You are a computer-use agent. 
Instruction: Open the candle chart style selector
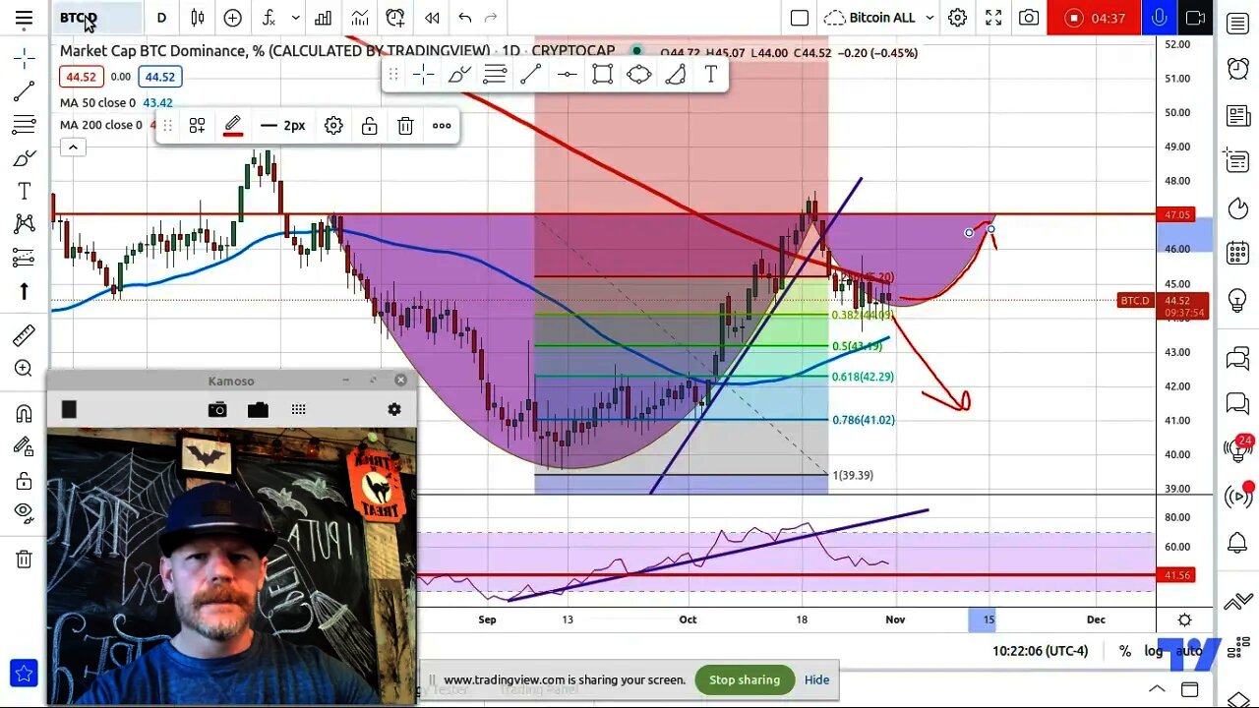click(198, 18)
